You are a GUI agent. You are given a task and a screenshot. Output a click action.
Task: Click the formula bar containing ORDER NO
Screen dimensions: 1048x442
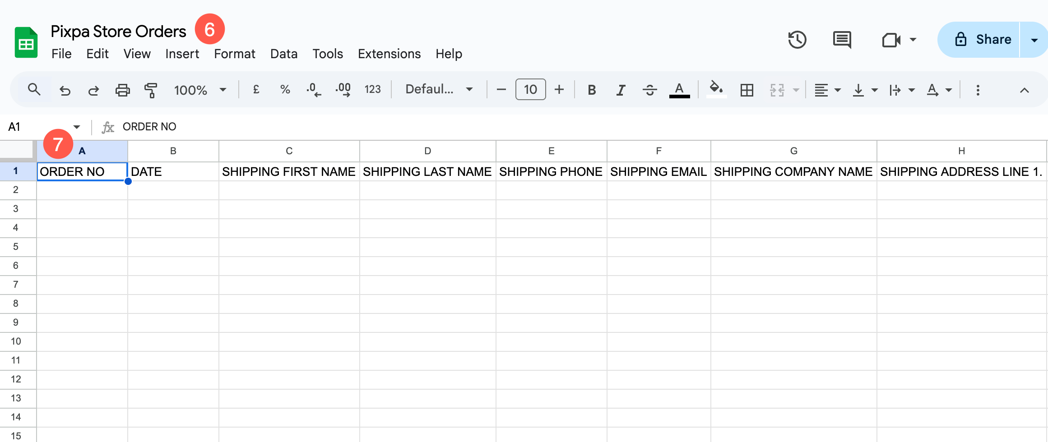tap(582, 127)
